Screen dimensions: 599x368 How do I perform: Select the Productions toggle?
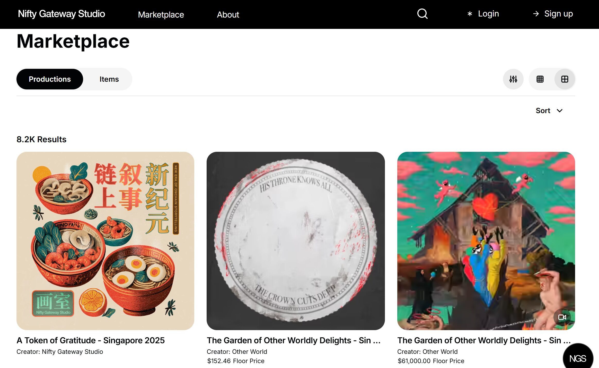(x=50, y=79)
